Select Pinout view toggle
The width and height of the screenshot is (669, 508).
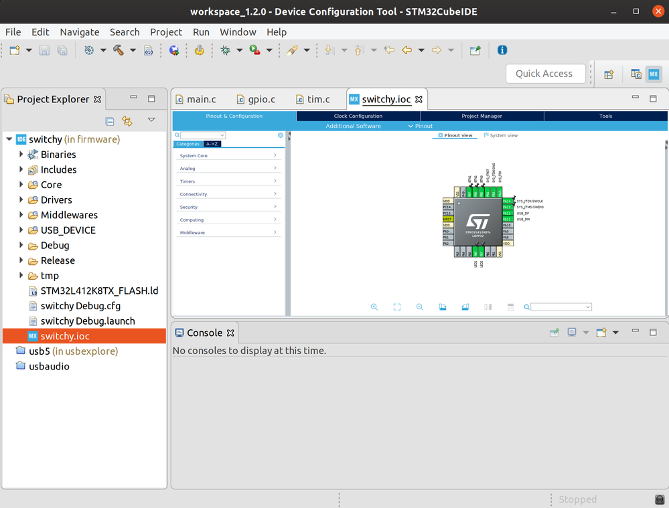coord(455,135)
